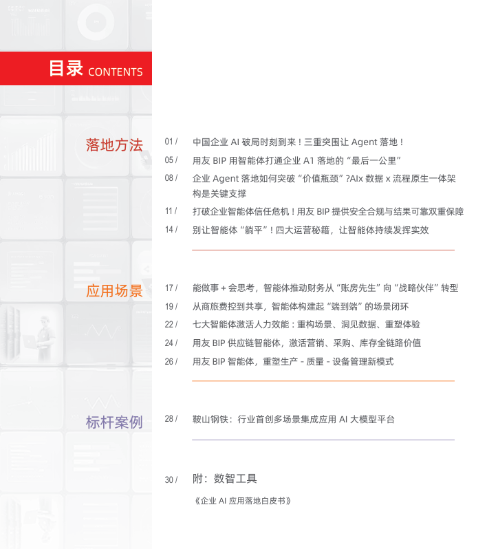Open the 附：数智工具 appendix entry
Viewport: 487px width, 549px height.
point(226,478)
